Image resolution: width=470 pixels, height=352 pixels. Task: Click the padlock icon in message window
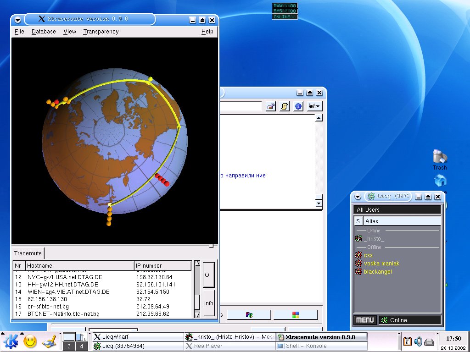(x=271, y=106)
